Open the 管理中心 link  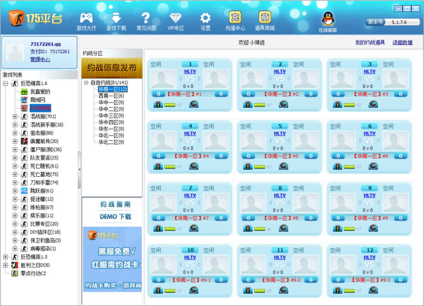point(40,60)
